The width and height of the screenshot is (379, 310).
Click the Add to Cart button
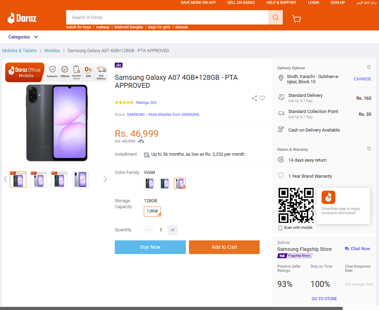[224, 247]
